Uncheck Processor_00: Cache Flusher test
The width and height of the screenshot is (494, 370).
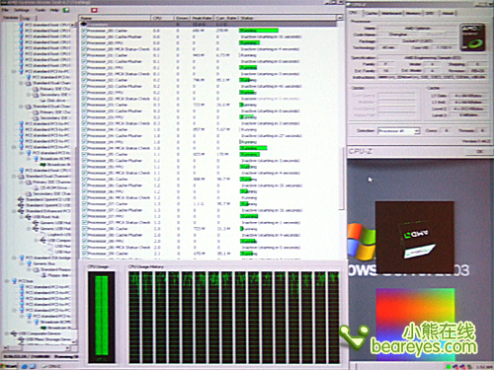(84, 37)
